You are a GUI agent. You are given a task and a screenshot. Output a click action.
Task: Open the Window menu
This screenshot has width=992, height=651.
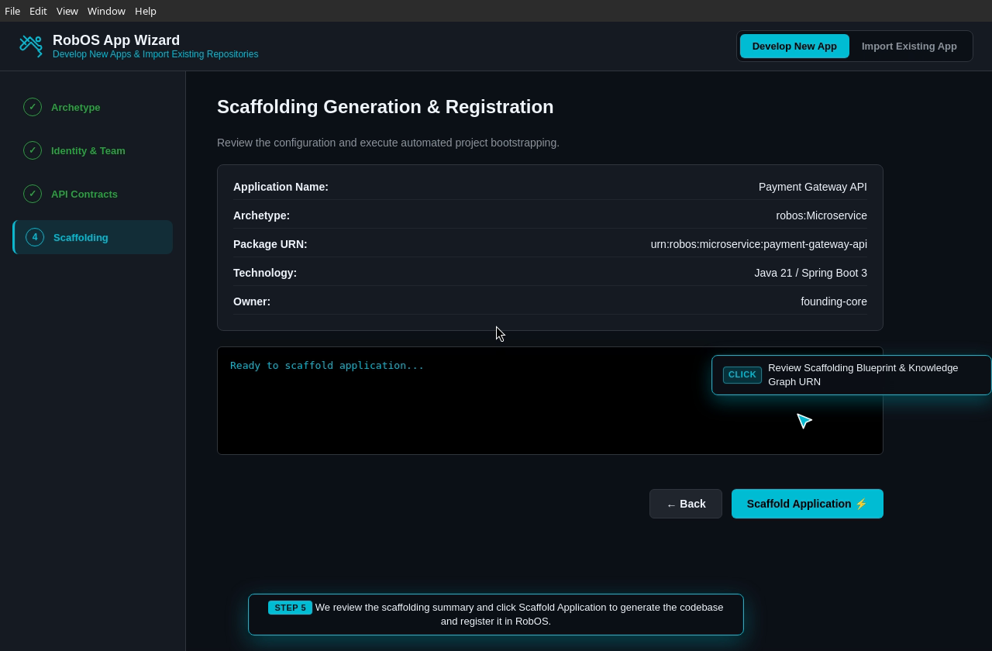click(x=106, y=11)
